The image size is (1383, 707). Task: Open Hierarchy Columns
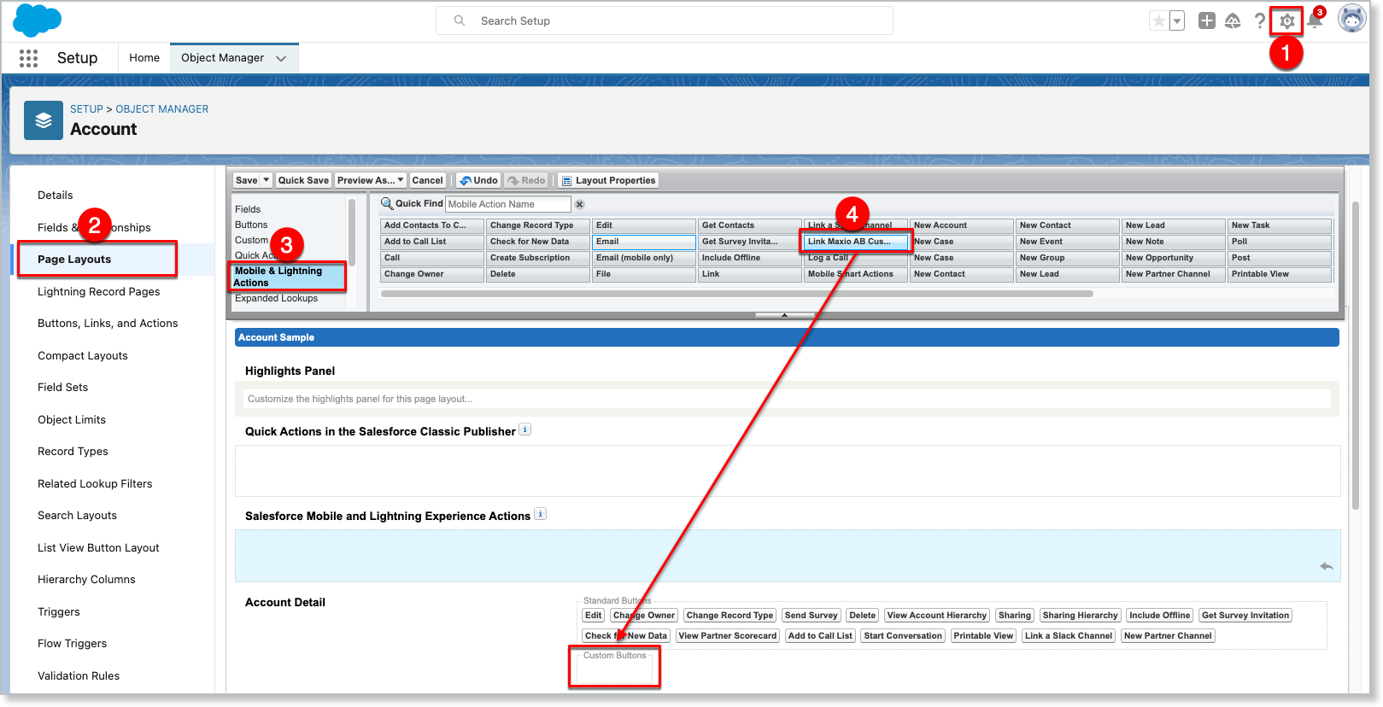click(86, 580)
